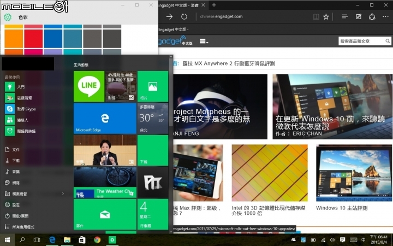The image size is (393, 246).
Task: Open a new tab in Edge
Action: pos(214,5)
